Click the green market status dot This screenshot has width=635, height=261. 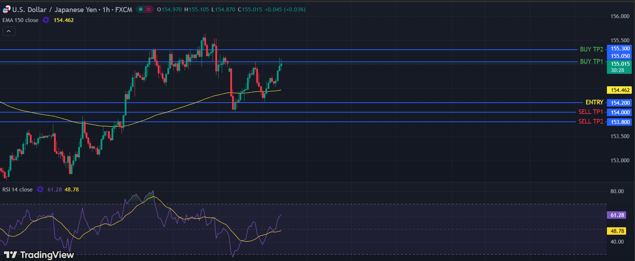141,10
